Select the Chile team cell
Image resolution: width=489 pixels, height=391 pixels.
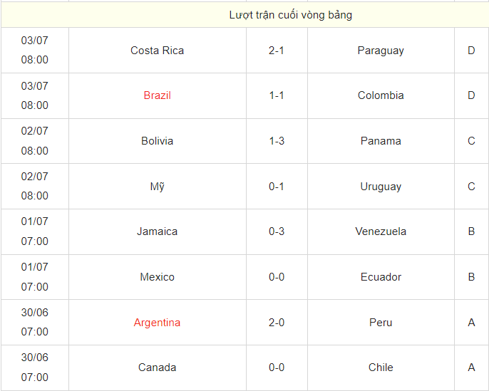click(x=381, y=367)
